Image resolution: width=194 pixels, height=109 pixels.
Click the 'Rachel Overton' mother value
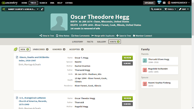82,66
